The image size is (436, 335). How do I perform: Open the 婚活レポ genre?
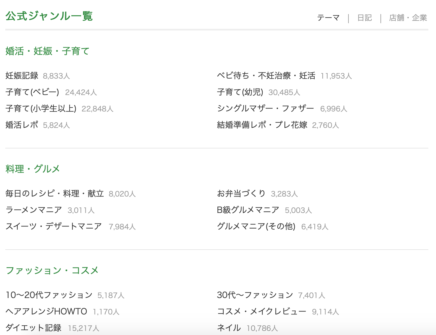pos(22,125)
